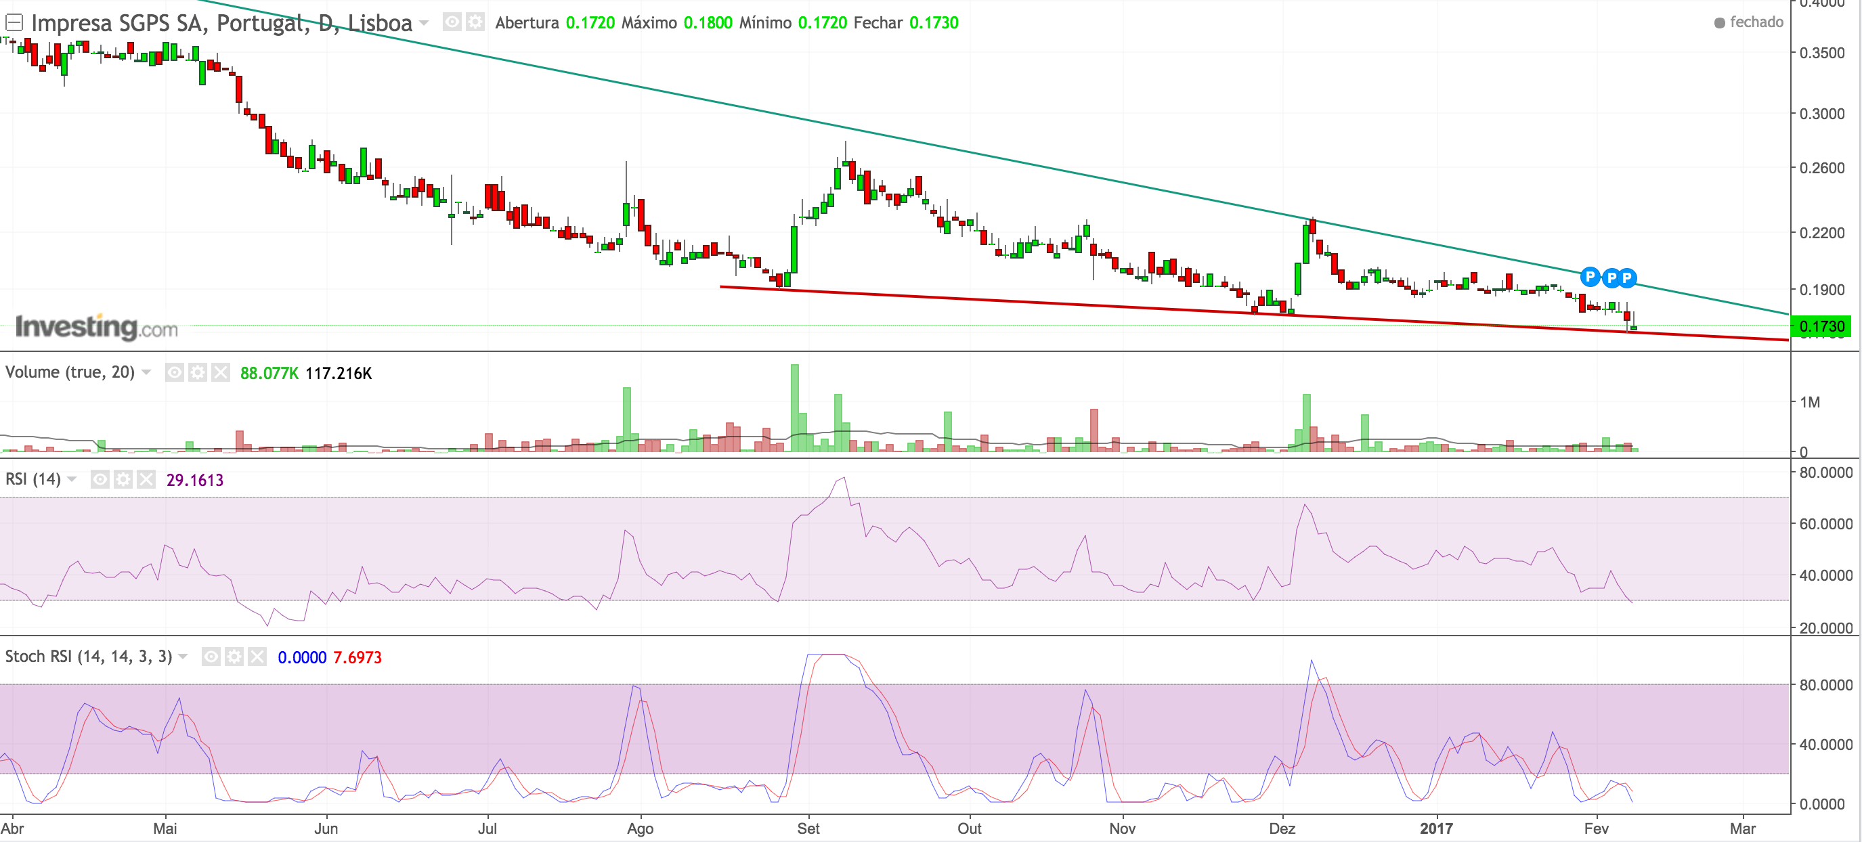Remove the RSI indicator with X
The image size is (1862, 842).
tap(146, 479)
